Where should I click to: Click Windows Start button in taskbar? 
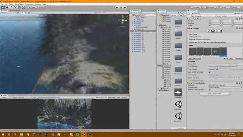[3, 134]
